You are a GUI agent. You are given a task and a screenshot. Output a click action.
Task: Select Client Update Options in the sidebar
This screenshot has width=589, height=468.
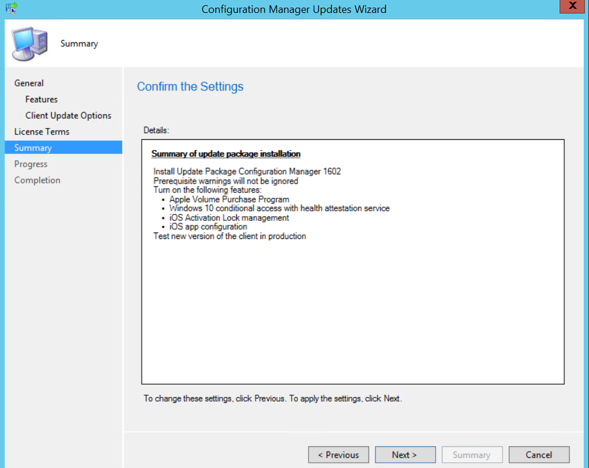pyautogui.click(x=68, y=115)
